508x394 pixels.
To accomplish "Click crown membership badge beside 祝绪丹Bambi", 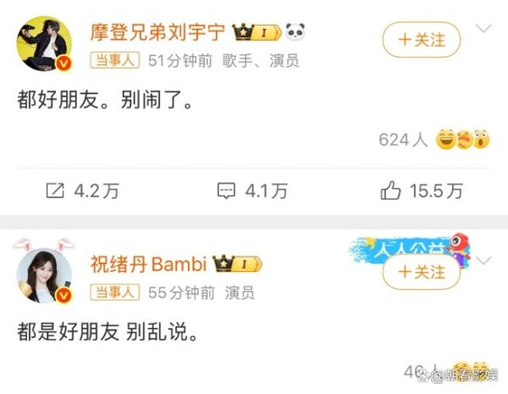I will pos(237,264).
